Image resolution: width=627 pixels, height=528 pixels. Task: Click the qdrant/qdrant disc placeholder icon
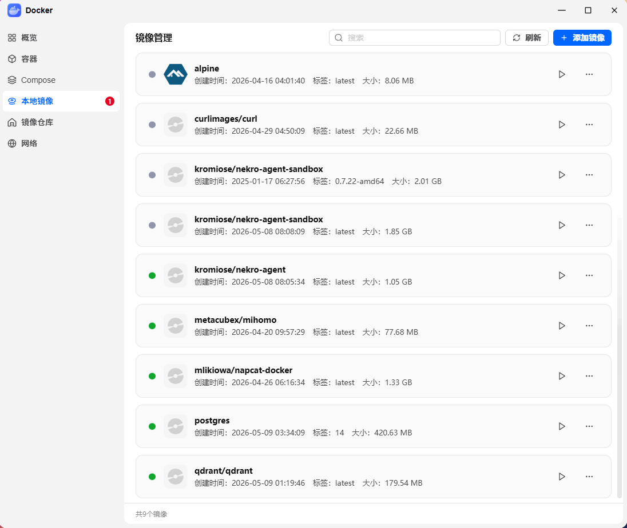[x=176, y=477]
